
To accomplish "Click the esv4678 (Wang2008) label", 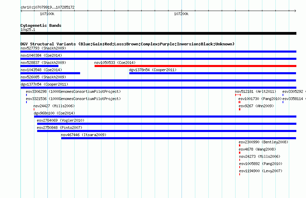I will click(x=258, y=149).
